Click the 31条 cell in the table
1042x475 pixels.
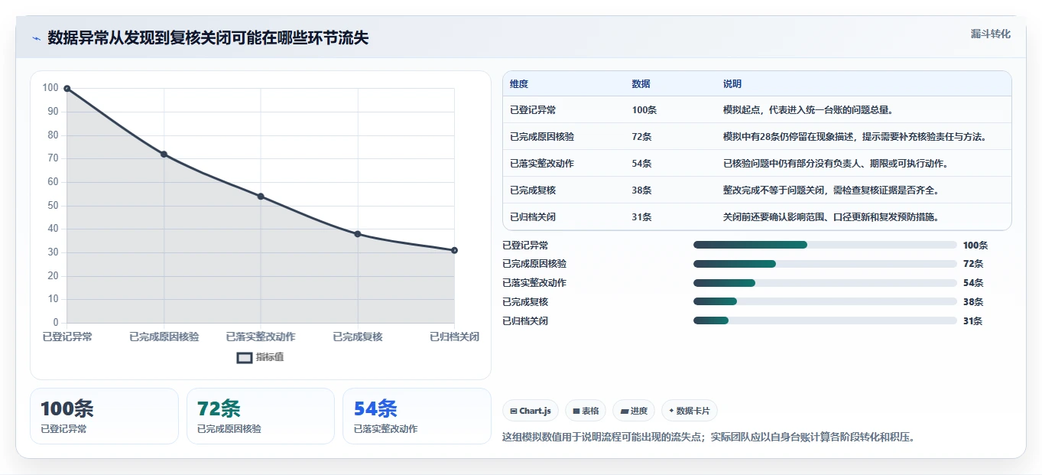tap(642, 217)
